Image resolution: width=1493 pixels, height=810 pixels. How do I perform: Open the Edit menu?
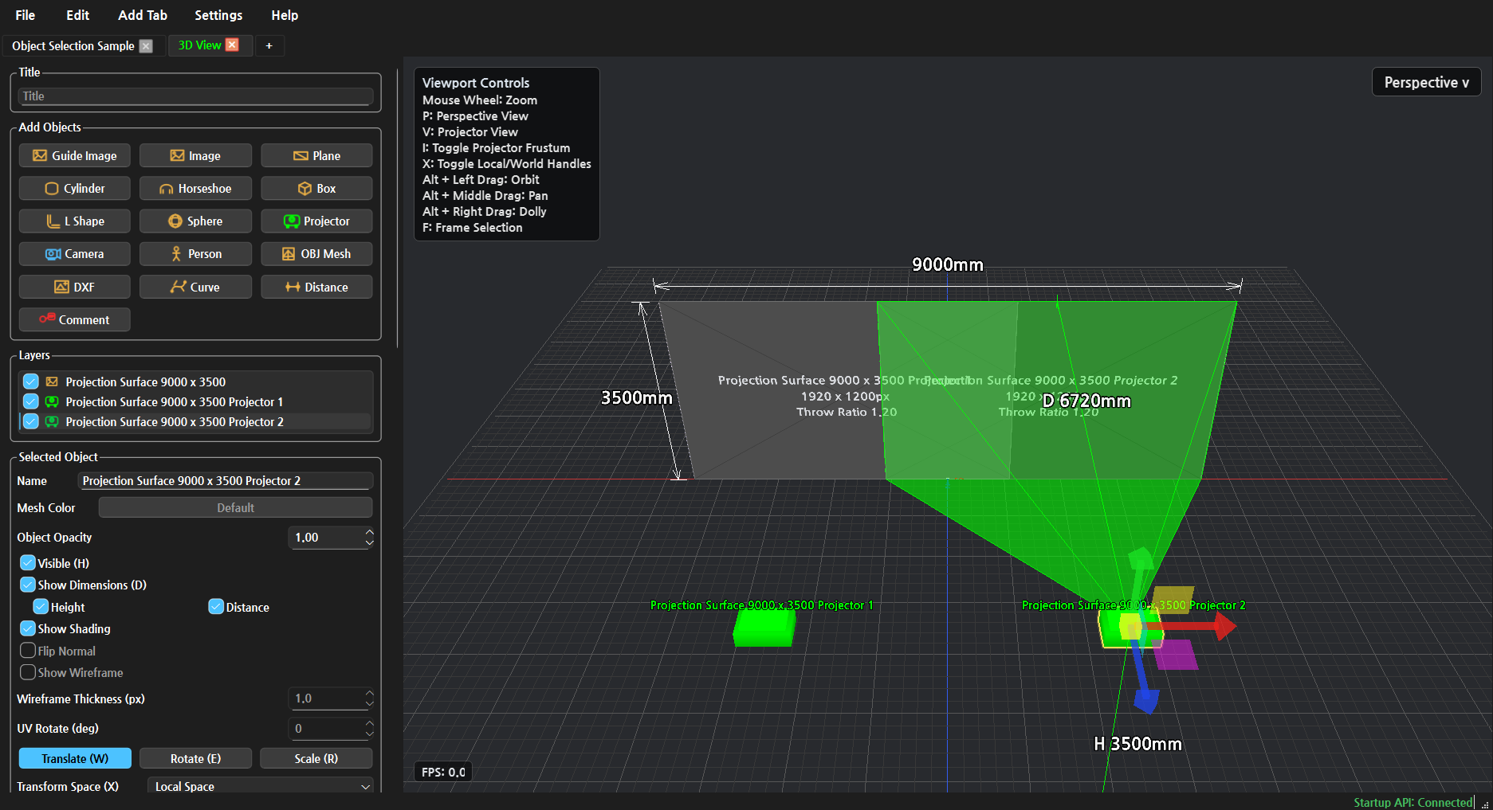pyautogui.click(x=77, y=15)
